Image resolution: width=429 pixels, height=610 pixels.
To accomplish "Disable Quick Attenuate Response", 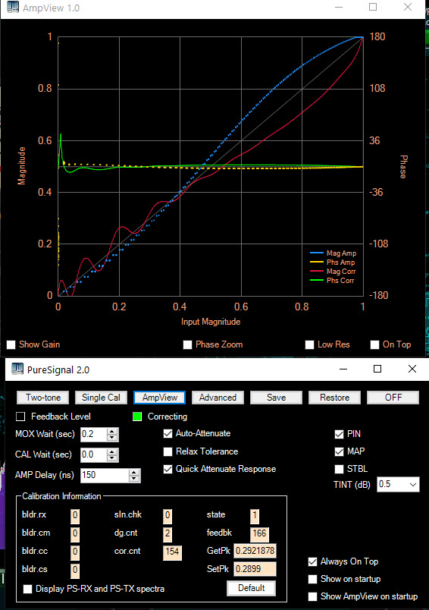I will coord(168,469).
